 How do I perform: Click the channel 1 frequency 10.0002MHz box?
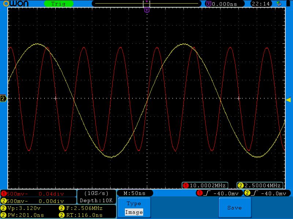tap(205, 185)
